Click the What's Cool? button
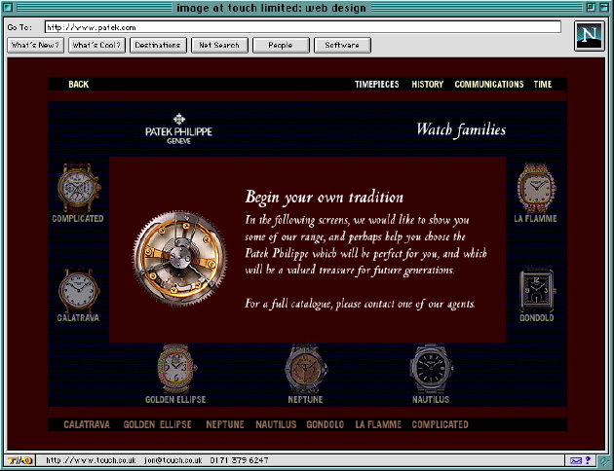614x471 pixels. pos(96,45)
